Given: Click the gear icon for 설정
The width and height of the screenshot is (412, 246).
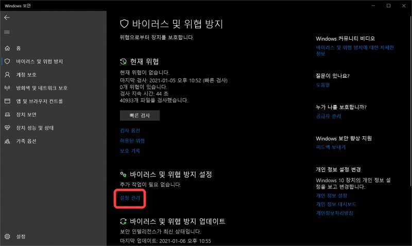Looking at the screenshot, I should tap(7, 237).
